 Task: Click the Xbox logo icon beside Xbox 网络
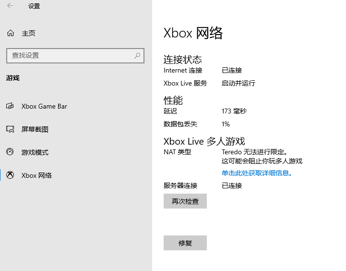tap(10, 175)
